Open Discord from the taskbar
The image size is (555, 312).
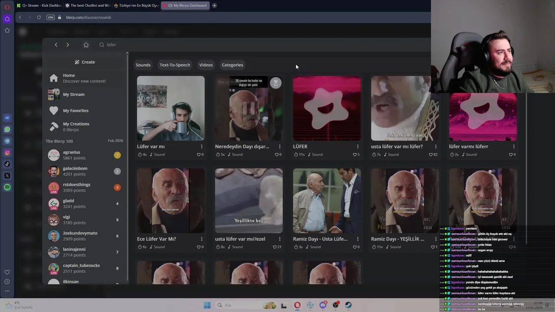click(323, 305)
